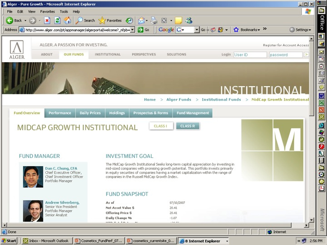Print the page with the printer icon

pyautogui.click(x=154, y=20)
